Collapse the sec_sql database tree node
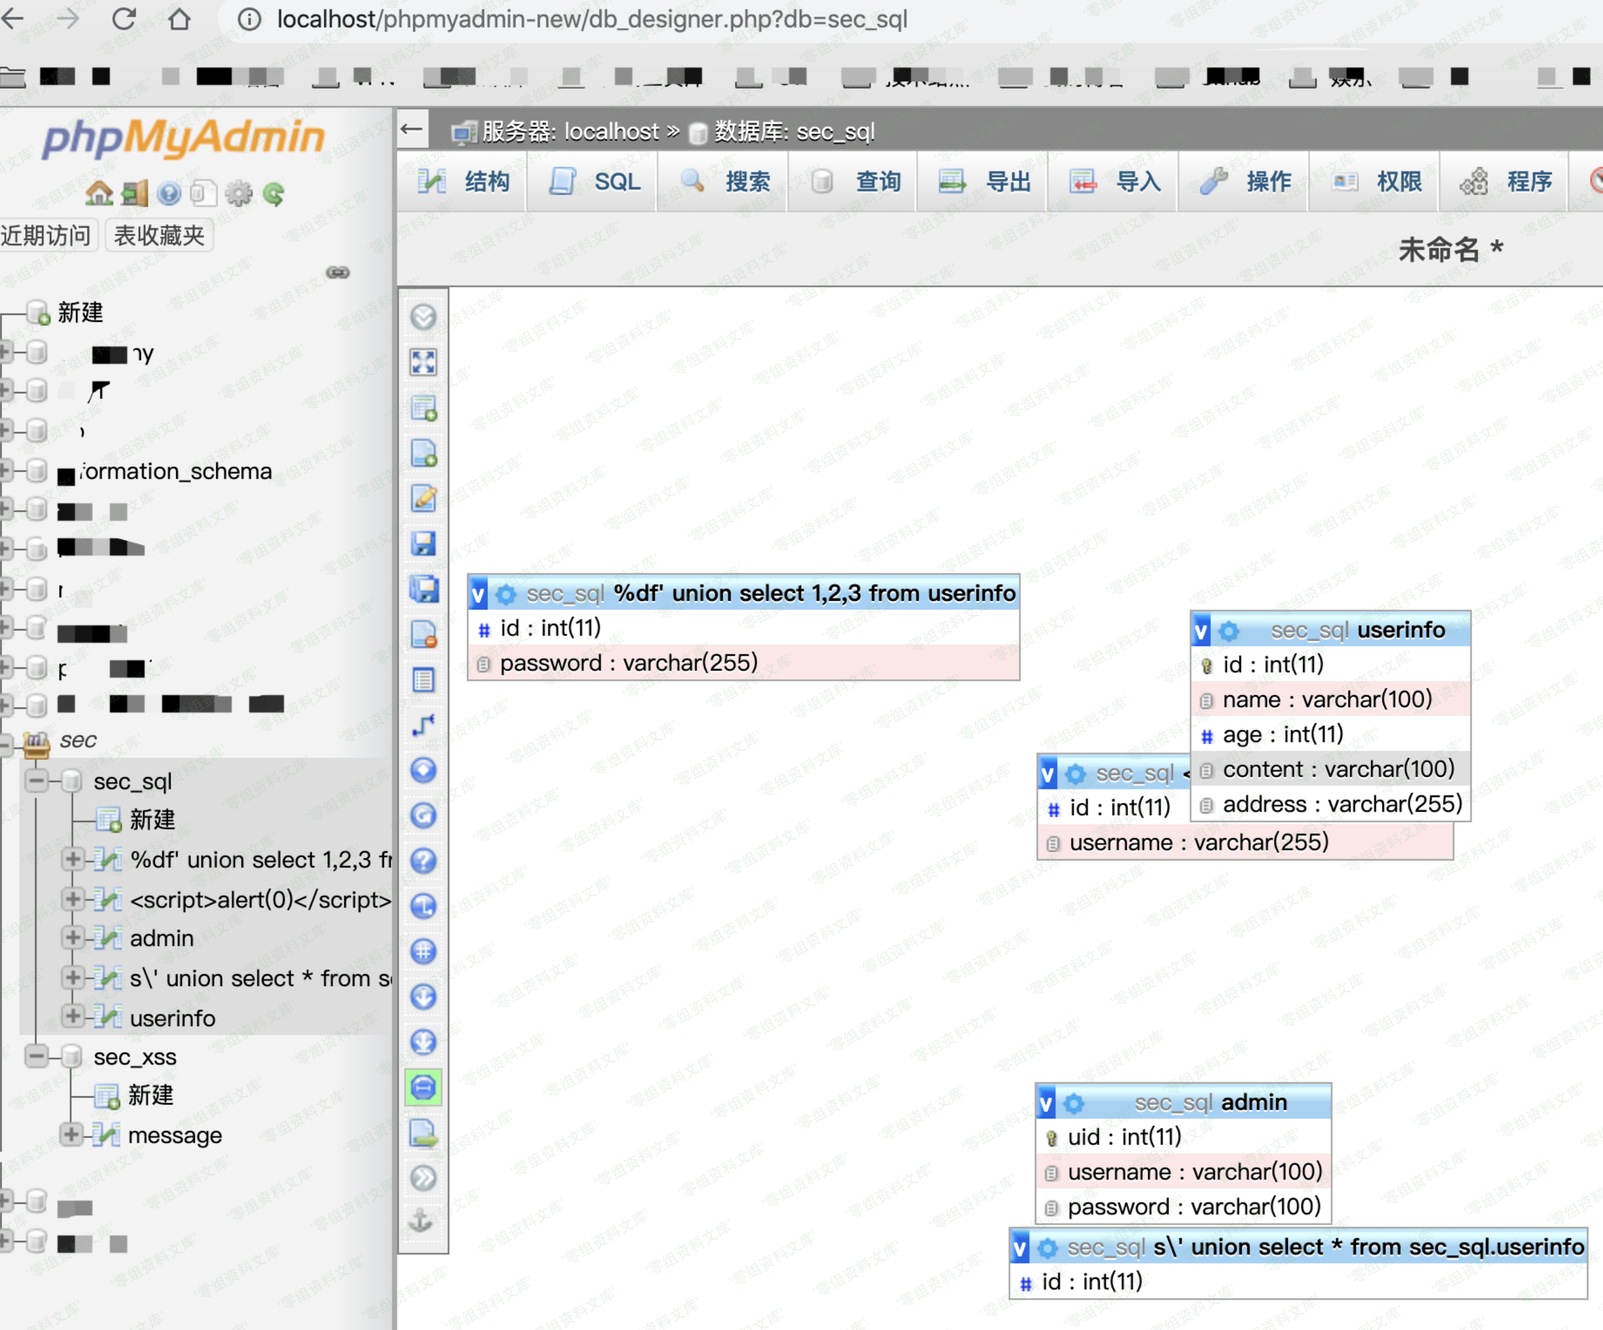Viewport: 1603px width, 1330px height. (x=36, y=780)
